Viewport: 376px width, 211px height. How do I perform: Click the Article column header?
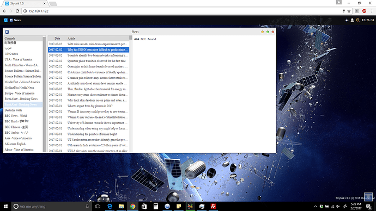click(98, 38)
